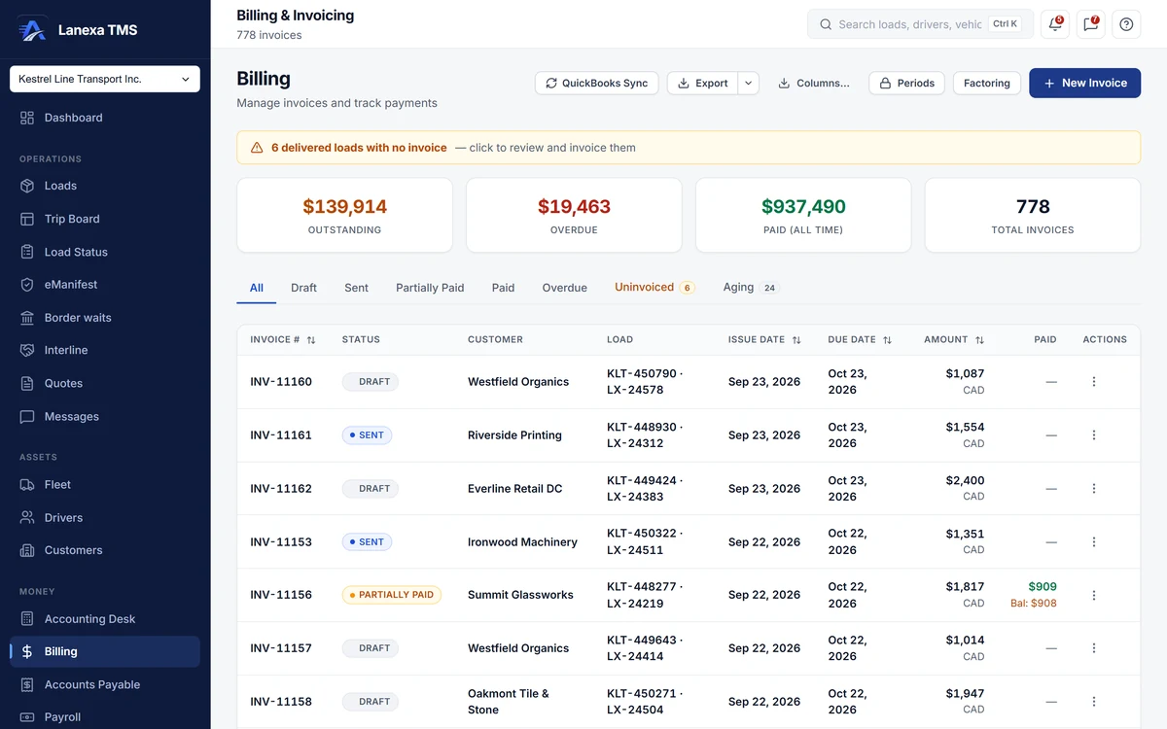
Task: Open actions menu for INV-11161
Action: coord(1094,435)
